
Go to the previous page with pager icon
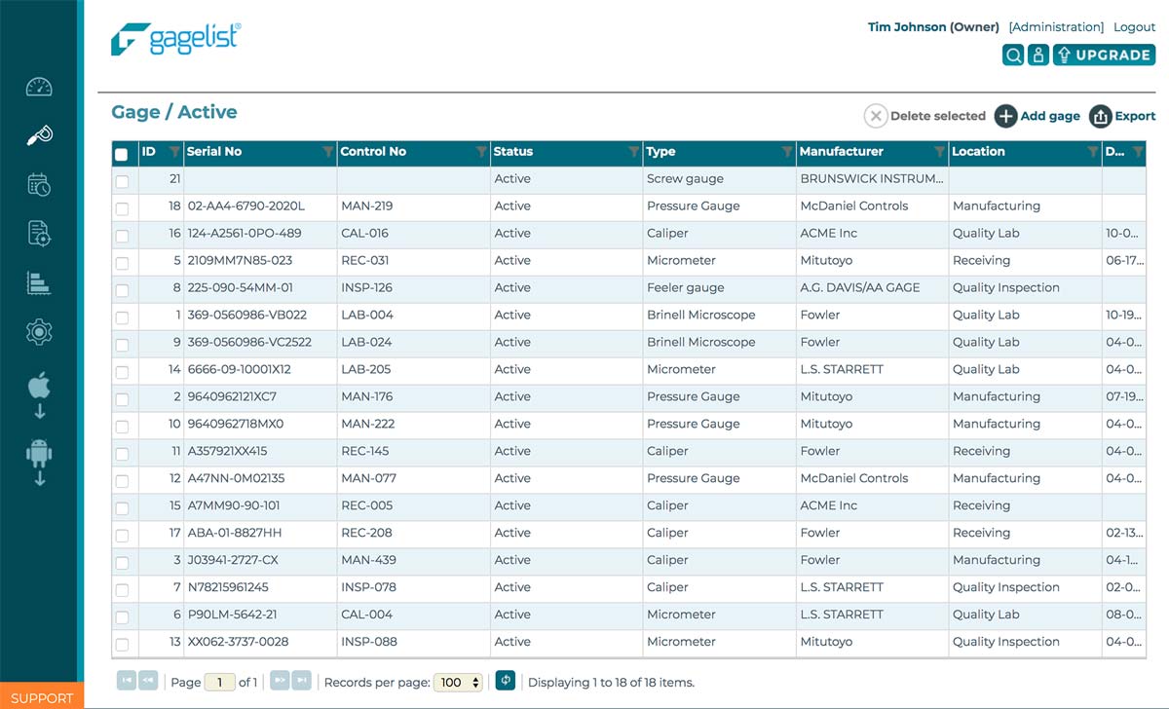tap(148, 681)
